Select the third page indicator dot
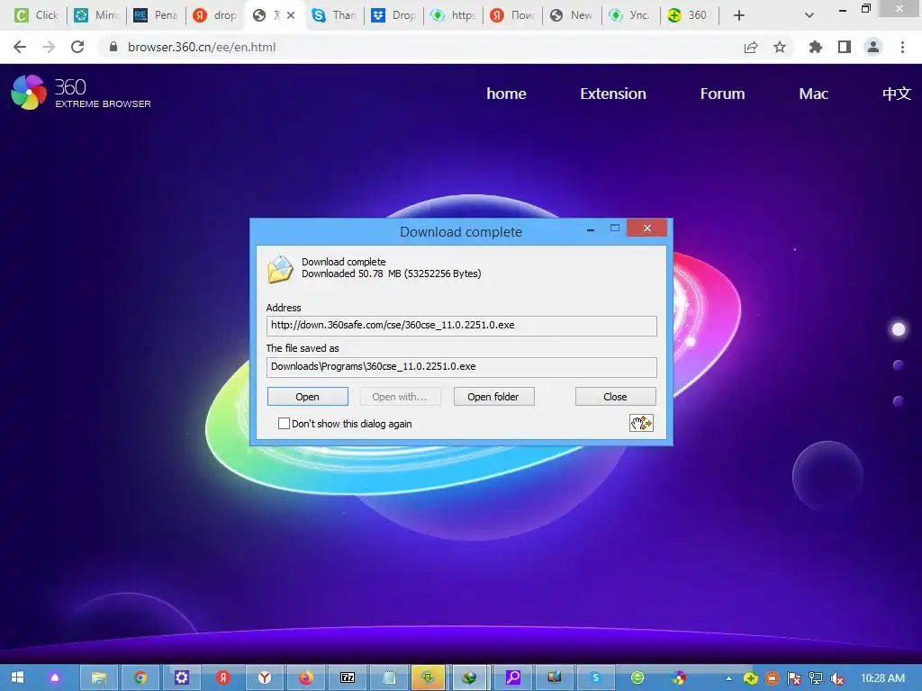 (x=898, y=400)
